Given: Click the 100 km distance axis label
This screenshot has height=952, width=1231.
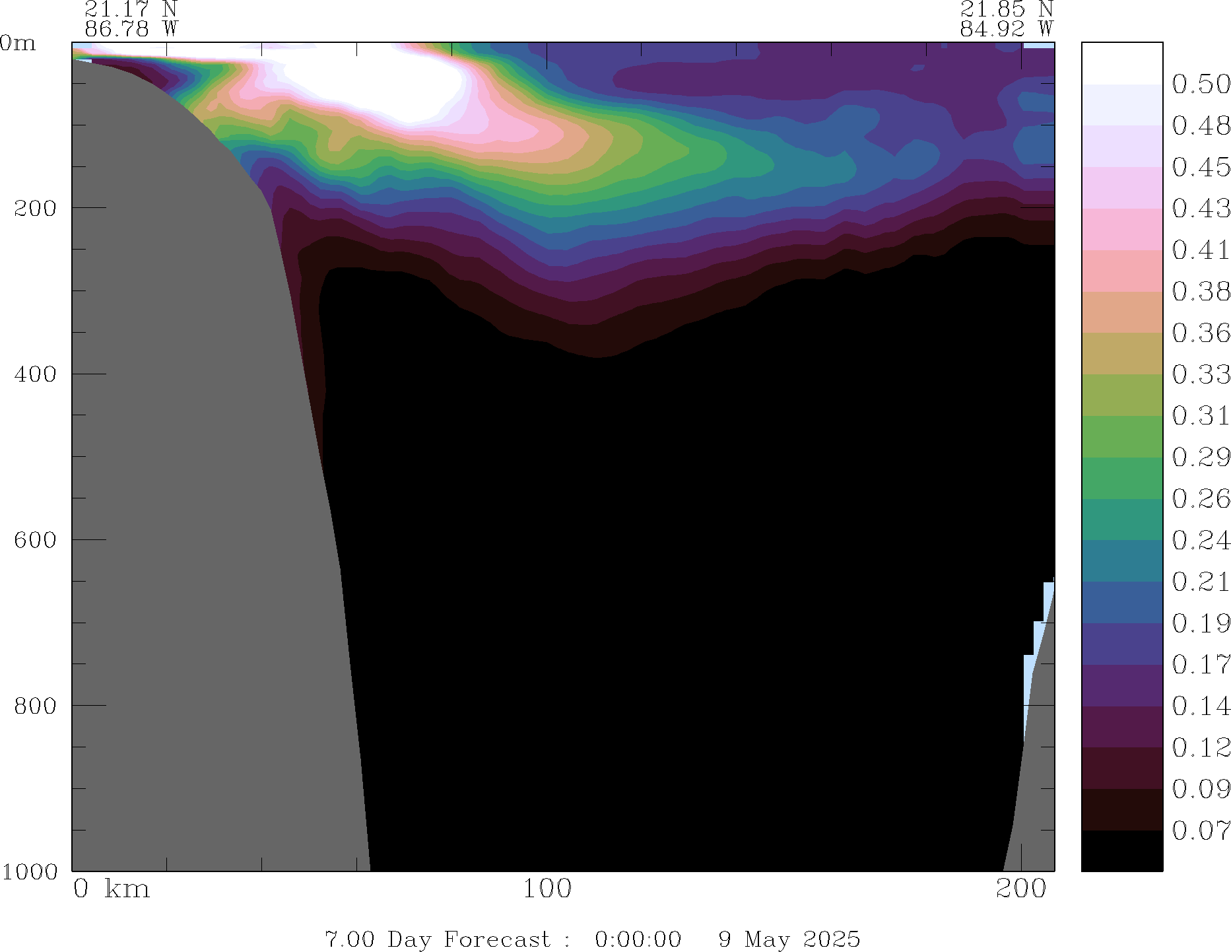Looking at the screenshot, I should pos(547,889).
